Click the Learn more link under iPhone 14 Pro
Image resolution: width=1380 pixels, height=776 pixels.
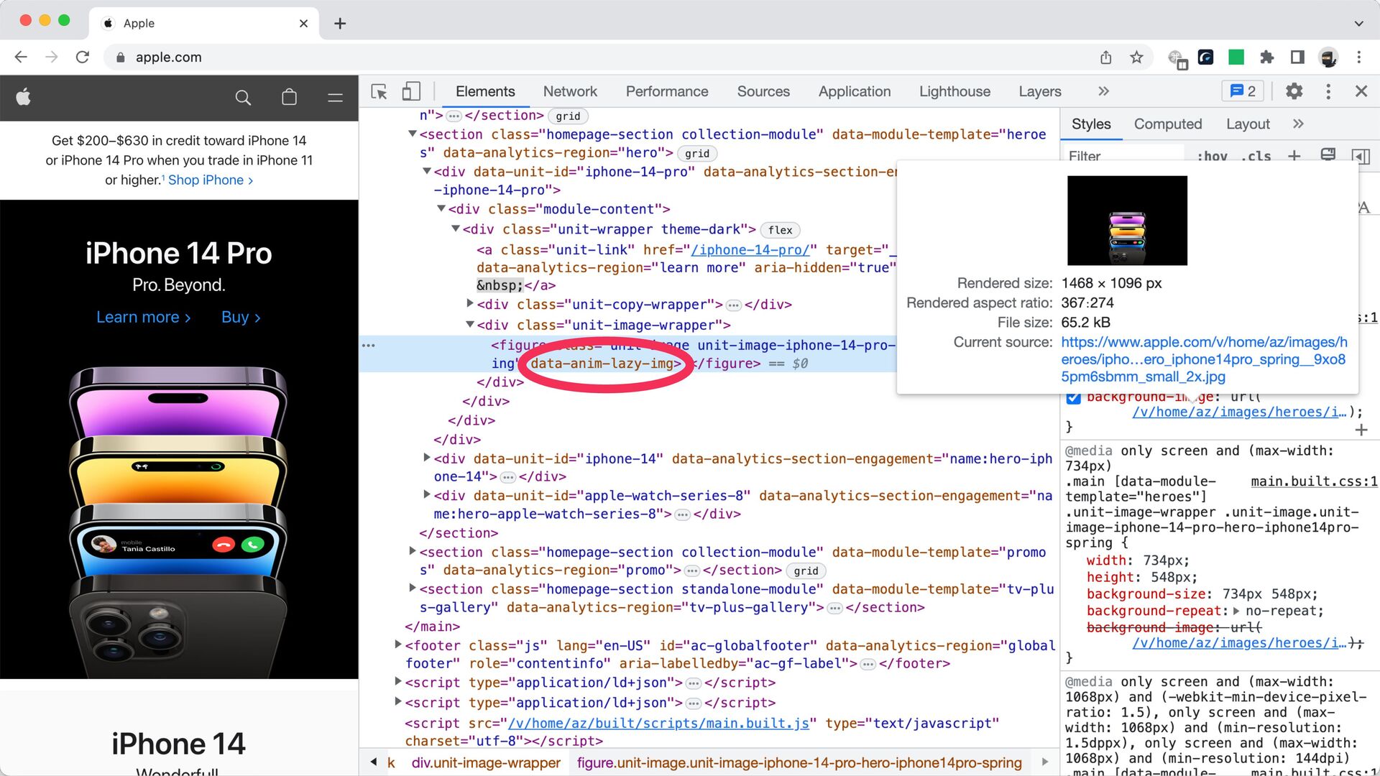144,317
